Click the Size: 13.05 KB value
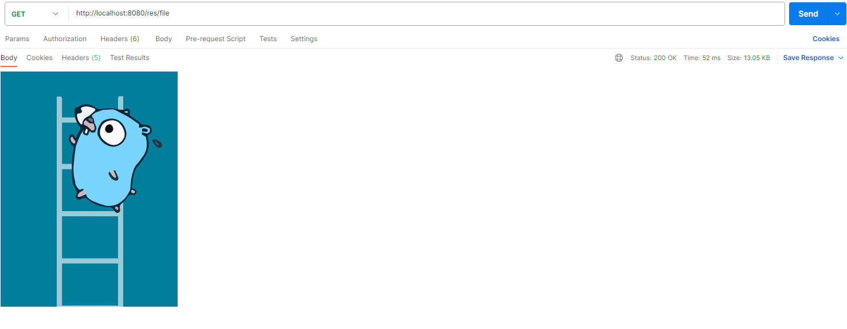847x329 pixels. click(748, 58)
